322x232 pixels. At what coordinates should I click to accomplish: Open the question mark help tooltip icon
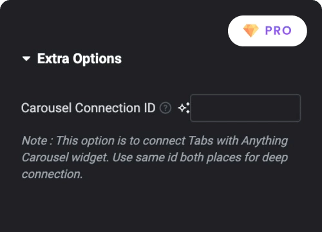(x=166, y=108)
